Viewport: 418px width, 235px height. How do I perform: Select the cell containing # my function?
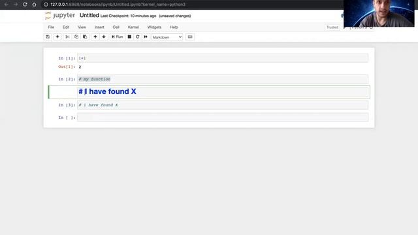(x=223, y=79)
